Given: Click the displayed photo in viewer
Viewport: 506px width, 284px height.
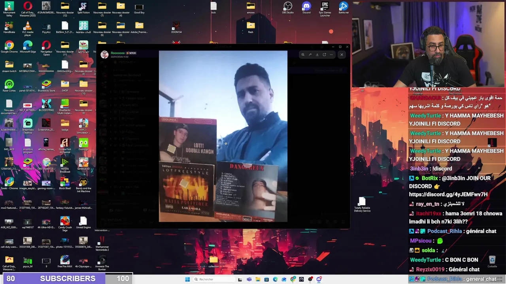Looking at the screenshot, I should [223, 136].
